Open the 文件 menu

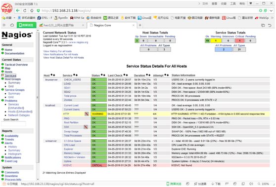click(x=205, y=3)
